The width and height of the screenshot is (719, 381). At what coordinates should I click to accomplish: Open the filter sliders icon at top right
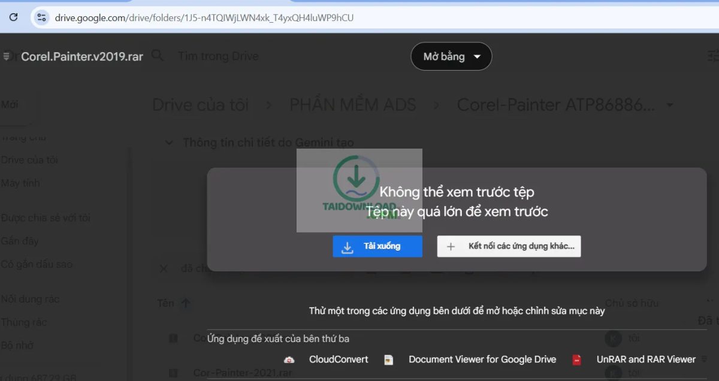pos(712,55)
